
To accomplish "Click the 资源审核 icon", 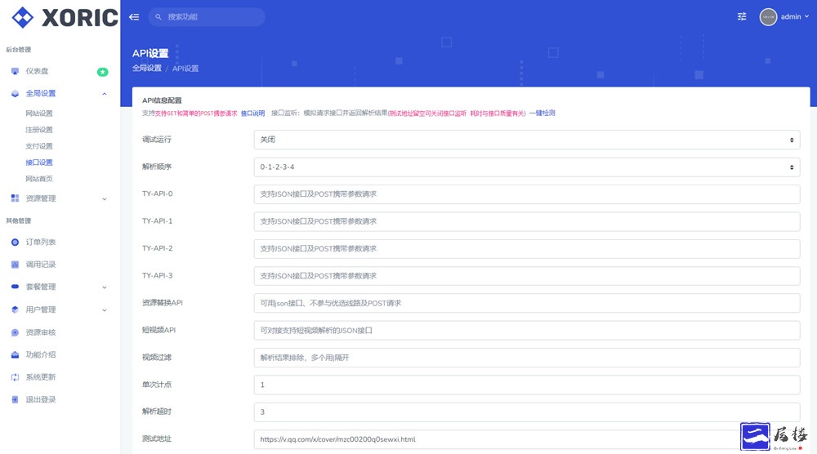I will 15,332.
